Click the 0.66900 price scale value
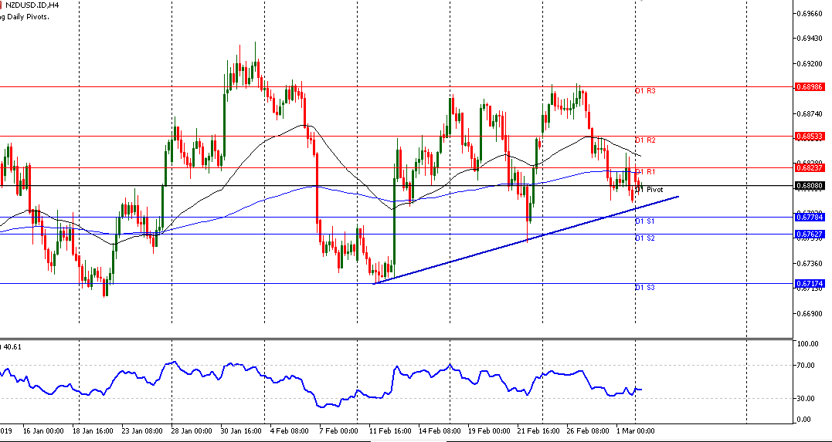The width and height of the screenshot is (832, 442). tap(811, 313)
